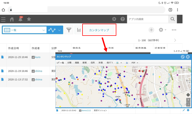Open the bar chart aggregate icon
Viewport: 192px width, 114px height.
point(79,30)
